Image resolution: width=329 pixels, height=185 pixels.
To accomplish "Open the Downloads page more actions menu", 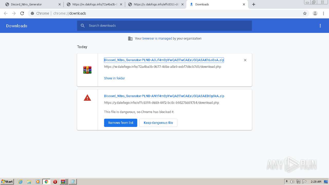I will (x=320, y=26).
